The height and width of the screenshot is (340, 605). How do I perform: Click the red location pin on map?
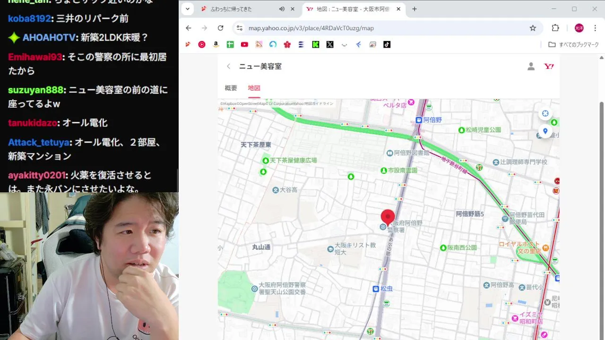coord(388,217)
